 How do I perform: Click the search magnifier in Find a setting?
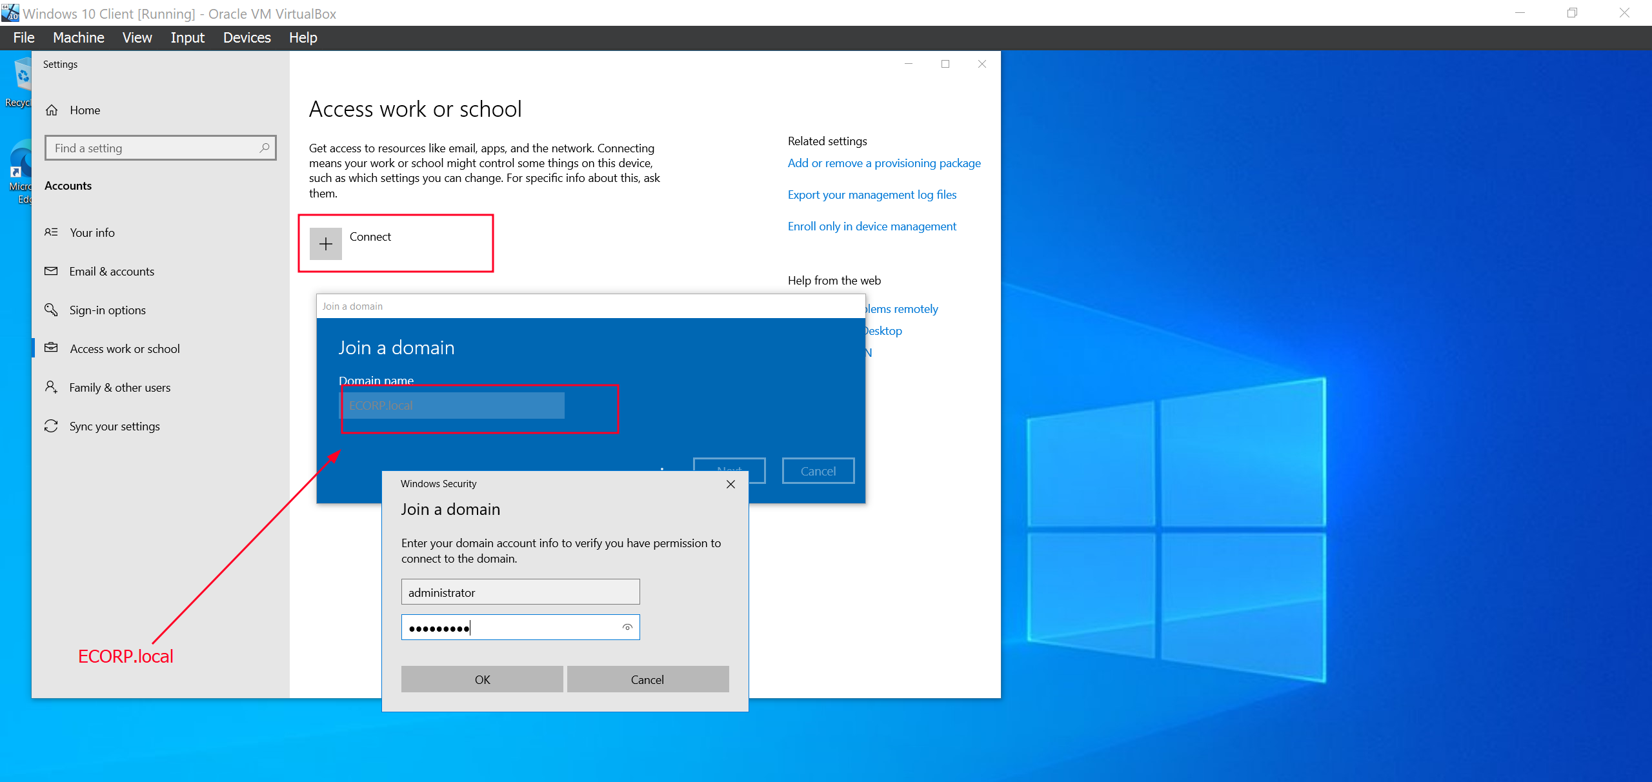click(264, 148)
